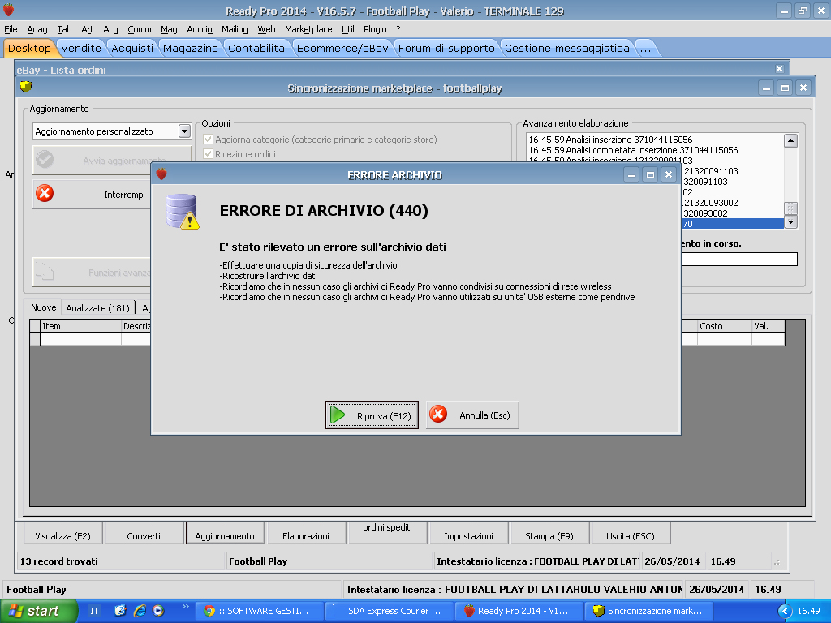Click the '13 record trovati' status text
Image resolution: width=831 pixels, height=623 pixels.
click(58, 561)
